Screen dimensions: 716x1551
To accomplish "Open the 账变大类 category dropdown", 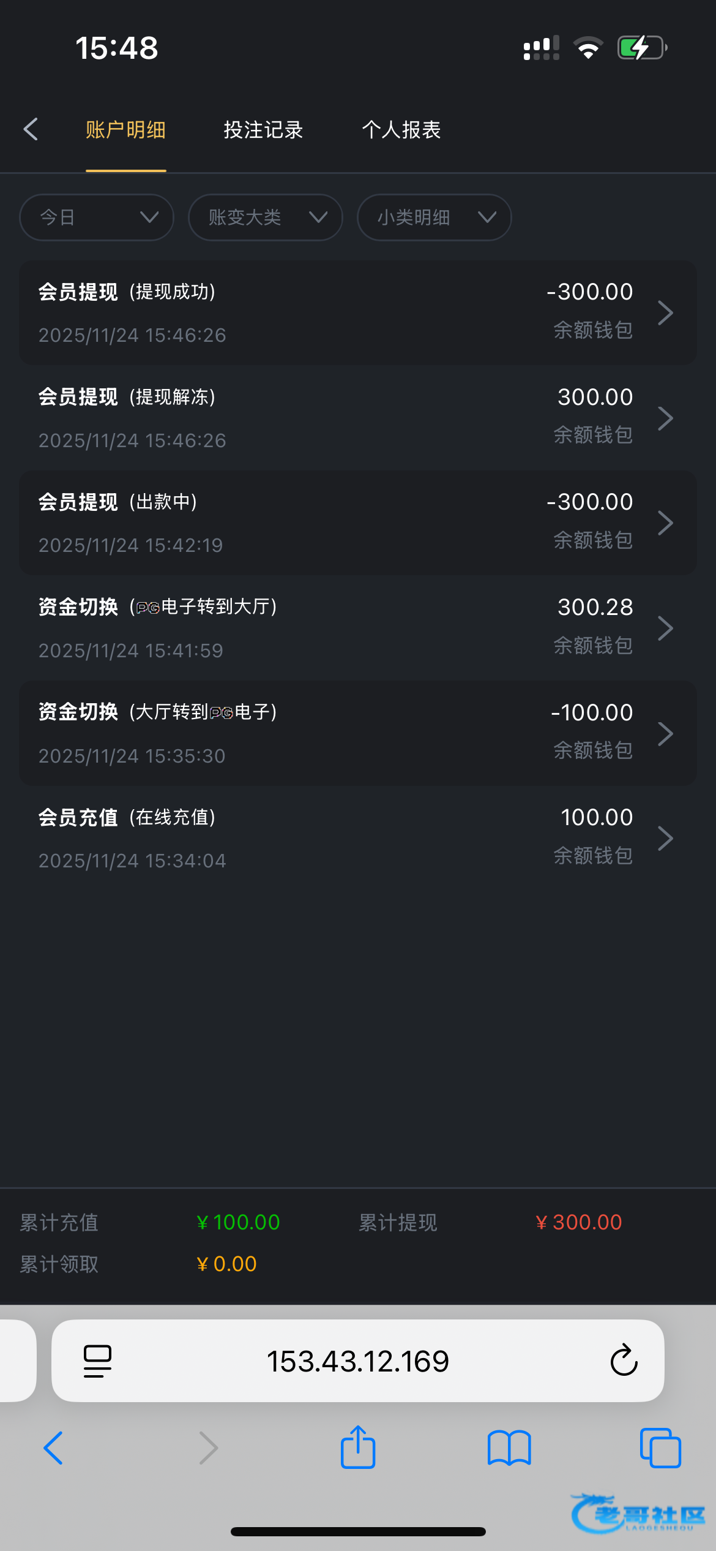I will coord(265,217).
